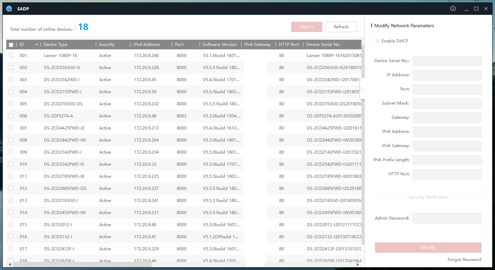This screenshot has height=270, width=495.
Task: Select device DS-2DF5274-A
Action: tap(58, 116)
